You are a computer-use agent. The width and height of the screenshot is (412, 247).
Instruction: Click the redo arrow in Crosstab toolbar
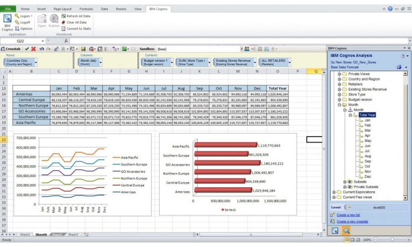click(48, 49)
